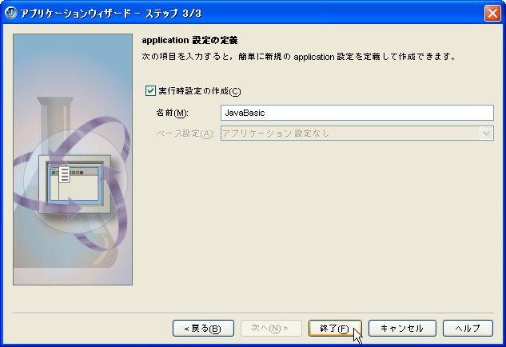
Task: Finish the wizard with 終了(F)
Action: pos(335,328)
